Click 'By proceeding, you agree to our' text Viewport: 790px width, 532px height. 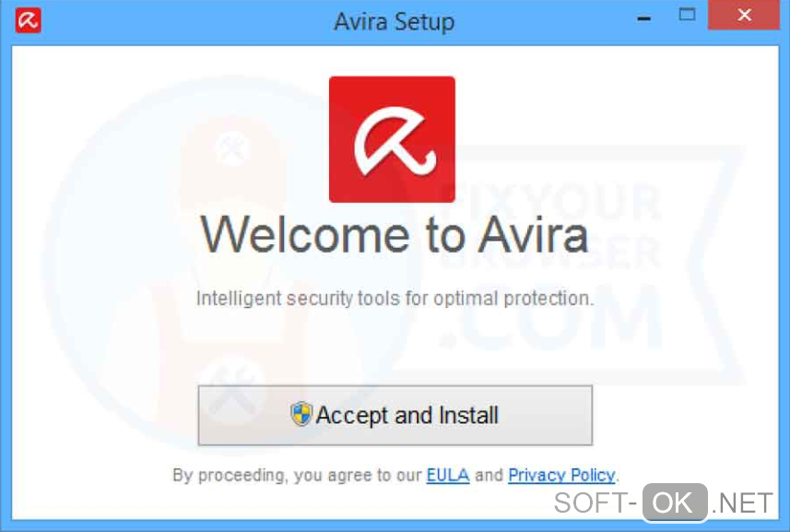297,475
